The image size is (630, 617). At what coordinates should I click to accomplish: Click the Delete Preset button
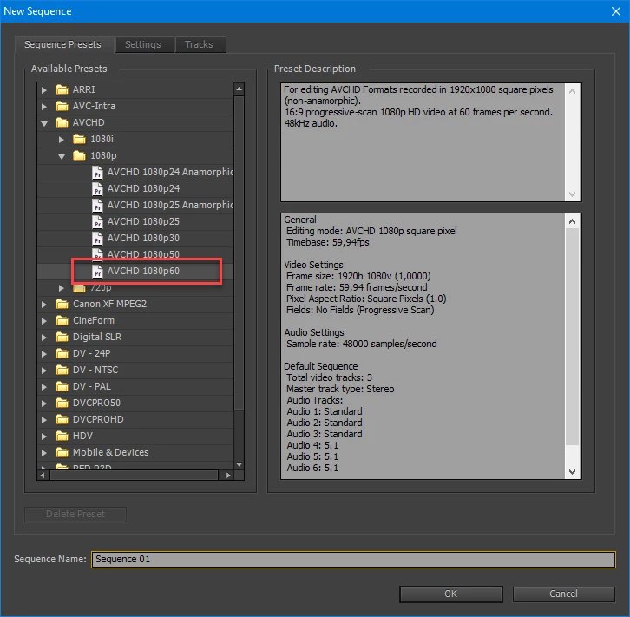(75, 514)
